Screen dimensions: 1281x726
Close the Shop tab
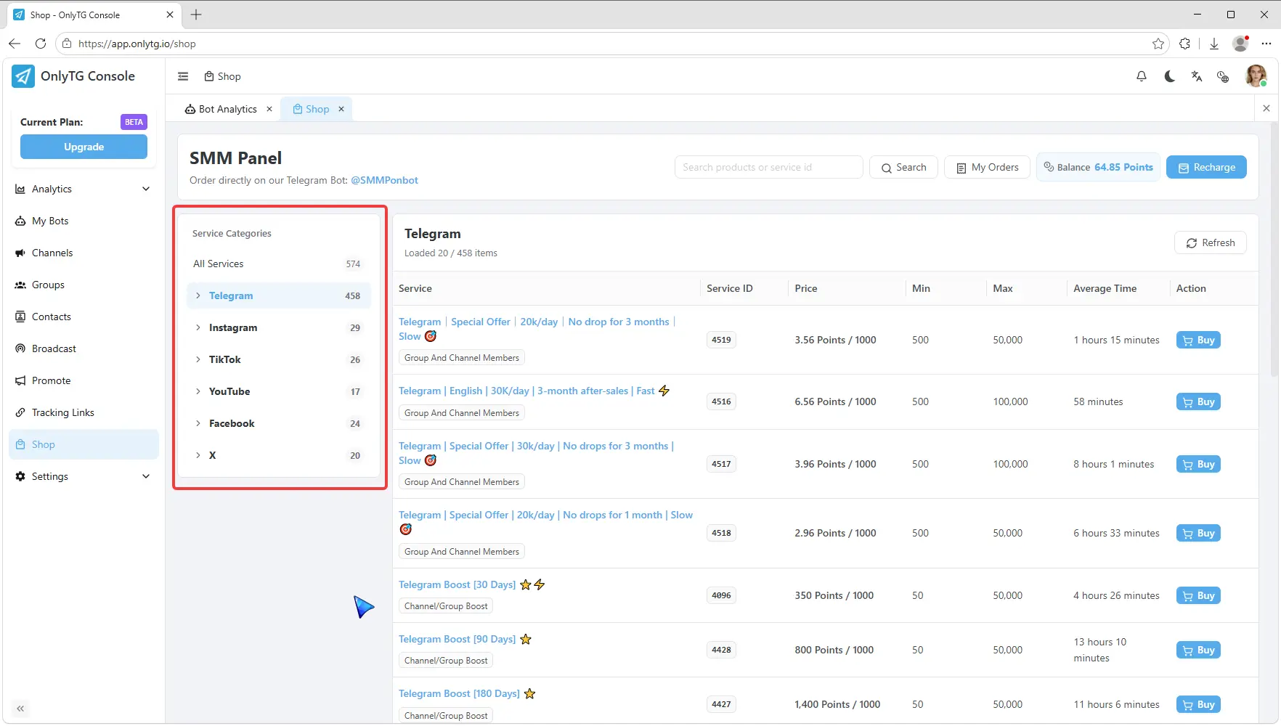[341, 109]
